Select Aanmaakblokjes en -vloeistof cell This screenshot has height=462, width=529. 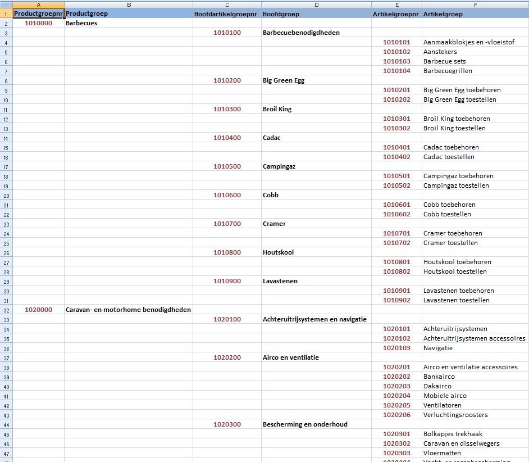point(475,42)
